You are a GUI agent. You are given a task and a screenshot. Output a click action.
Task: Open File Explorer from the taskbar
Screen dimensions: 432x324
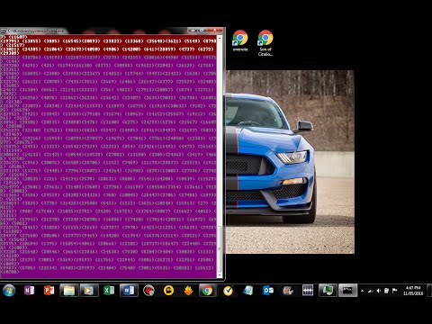pos(69,291)
